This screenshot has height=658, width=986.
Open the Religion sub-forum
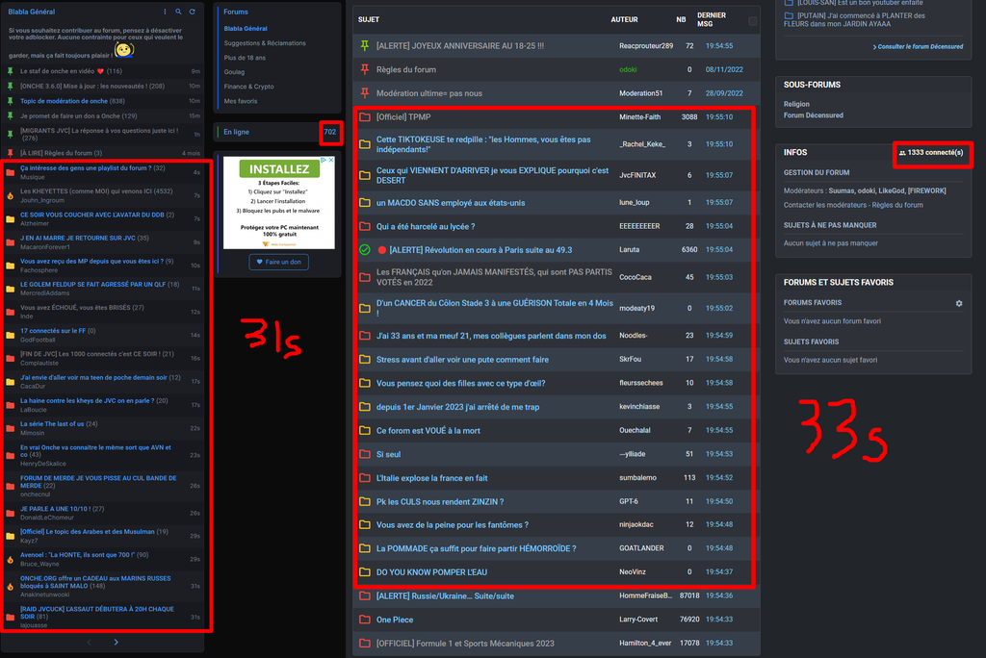coord(796,104)
